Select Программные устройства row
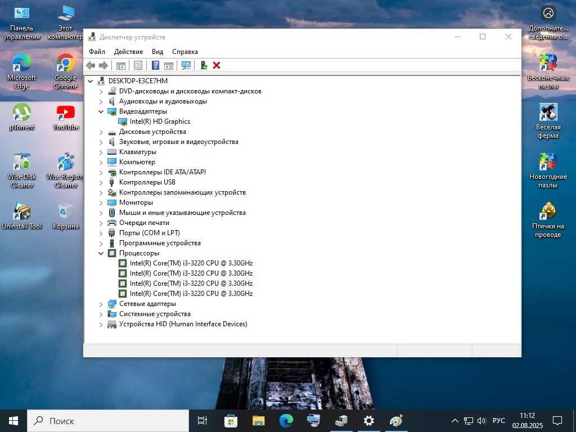This screenshot has height=432, width=576. click(160, 243)
